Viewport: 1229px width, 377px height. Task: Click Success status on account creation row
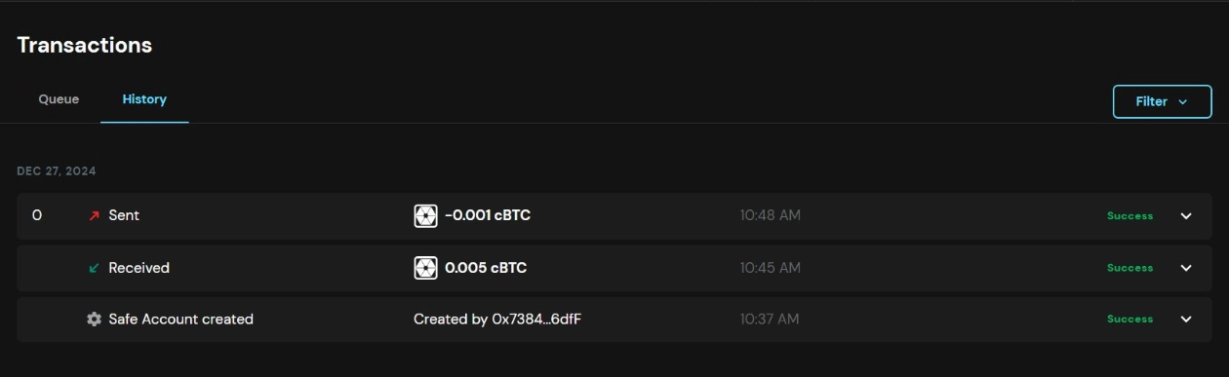(x=1130, y=320)
